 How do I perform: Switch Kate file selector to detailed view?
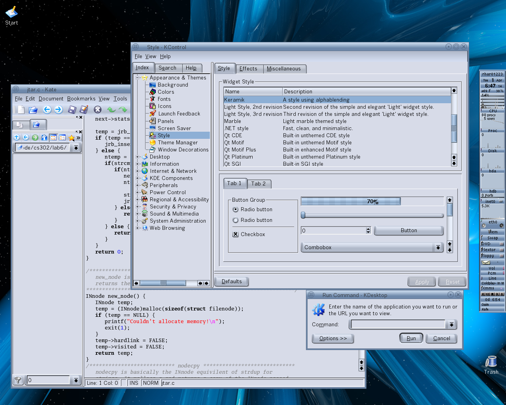62,138
